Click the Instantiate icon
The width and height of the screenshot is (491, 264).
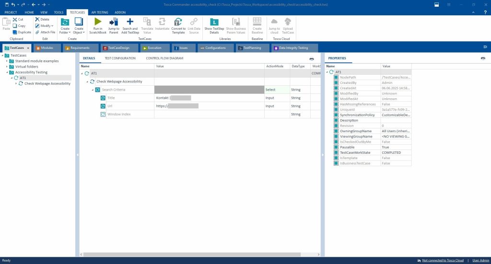162,22
